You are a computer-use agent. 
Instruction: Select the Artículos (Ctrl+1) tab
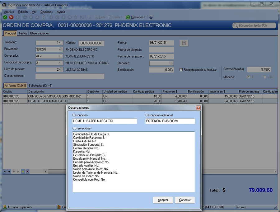[15, 85]
